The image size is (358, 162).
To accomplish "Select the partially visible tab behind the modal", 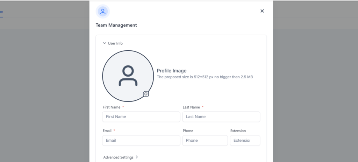I will point(1,13).
